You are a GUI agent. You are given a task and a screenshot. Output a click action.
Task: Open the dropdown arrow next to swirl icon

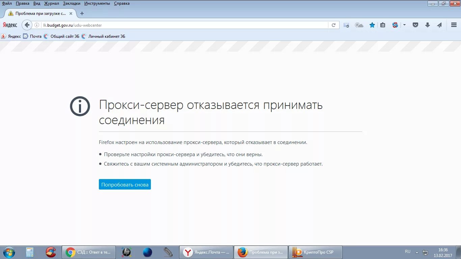click(x=404, y=25)
